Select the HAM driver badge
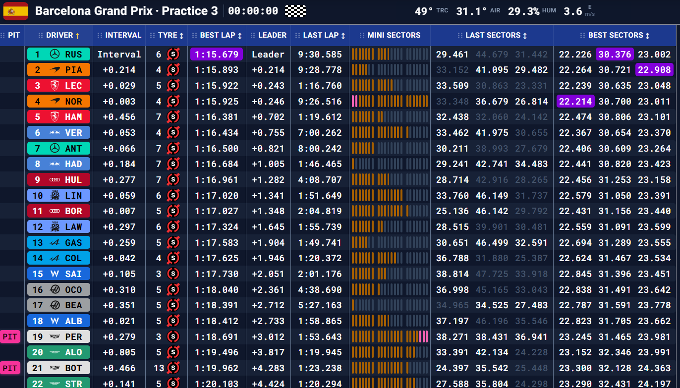This screenshot has width=680, height=388. click(x=58, y=117)
